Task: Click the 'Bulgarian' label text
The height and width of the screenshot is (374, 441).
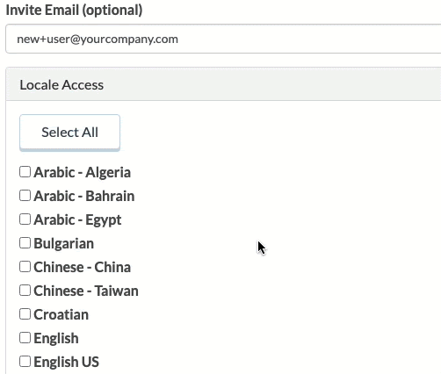Action: (x=64, y=243)
